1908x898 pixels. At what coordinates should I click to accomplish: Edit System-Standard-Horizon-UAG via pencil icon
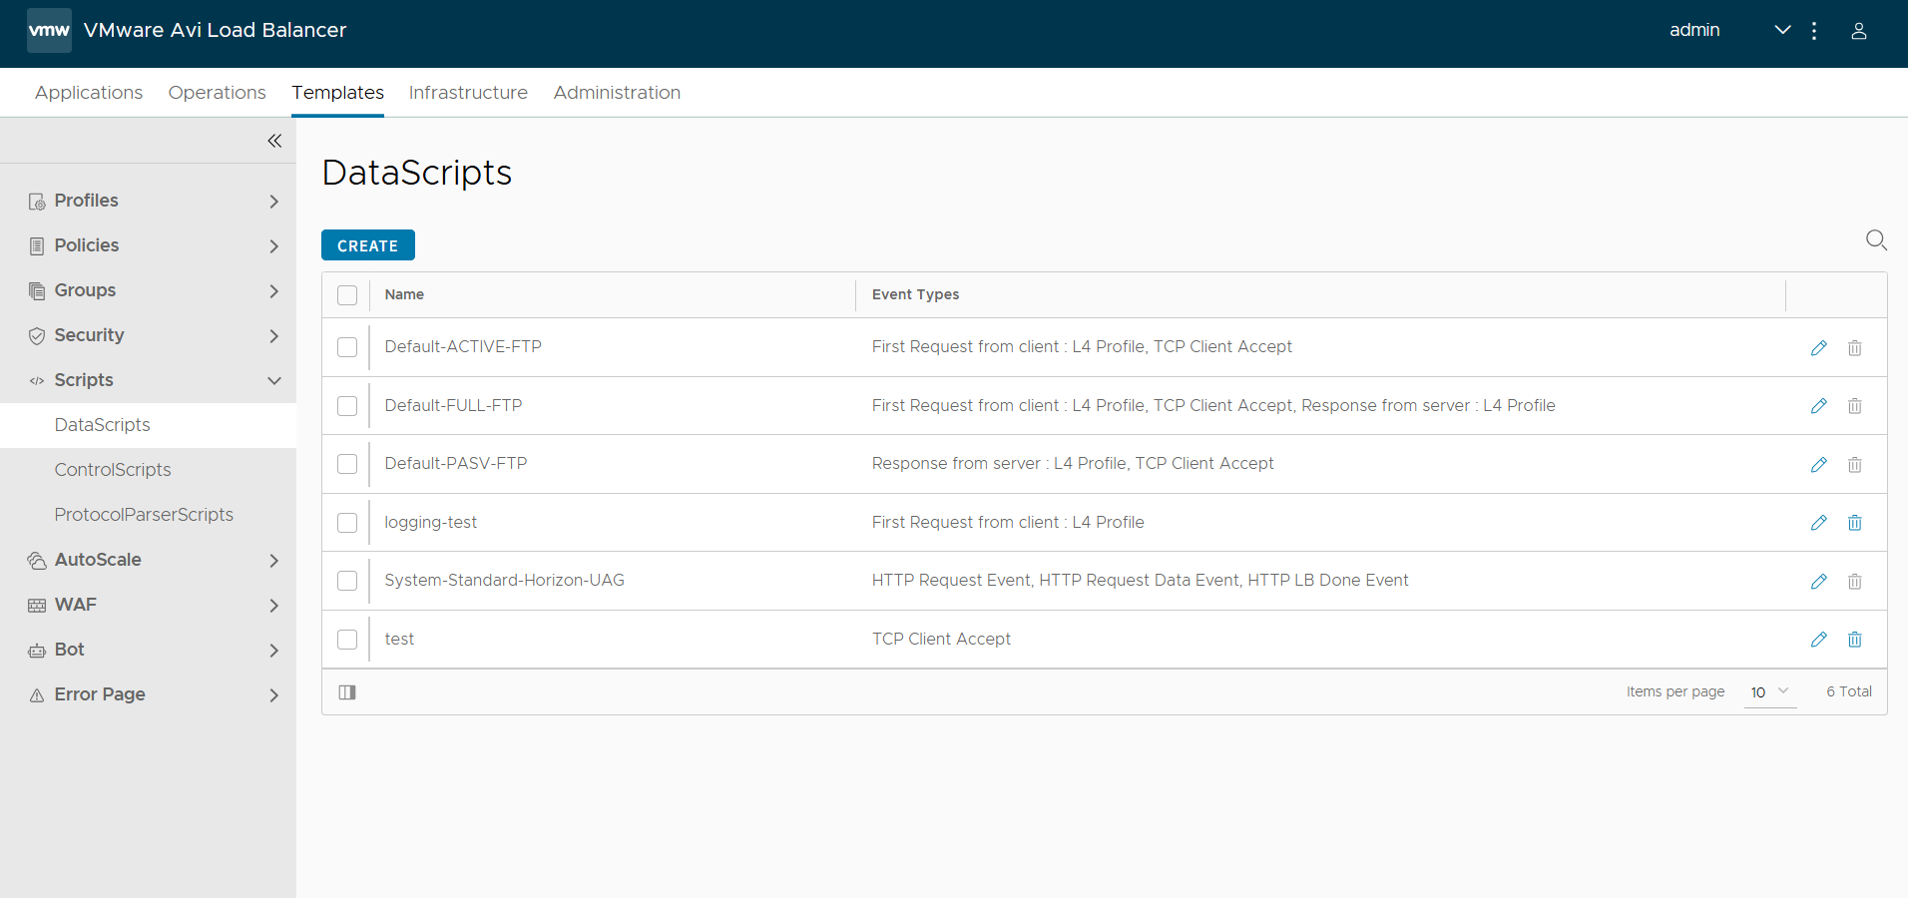point(1819,581)
